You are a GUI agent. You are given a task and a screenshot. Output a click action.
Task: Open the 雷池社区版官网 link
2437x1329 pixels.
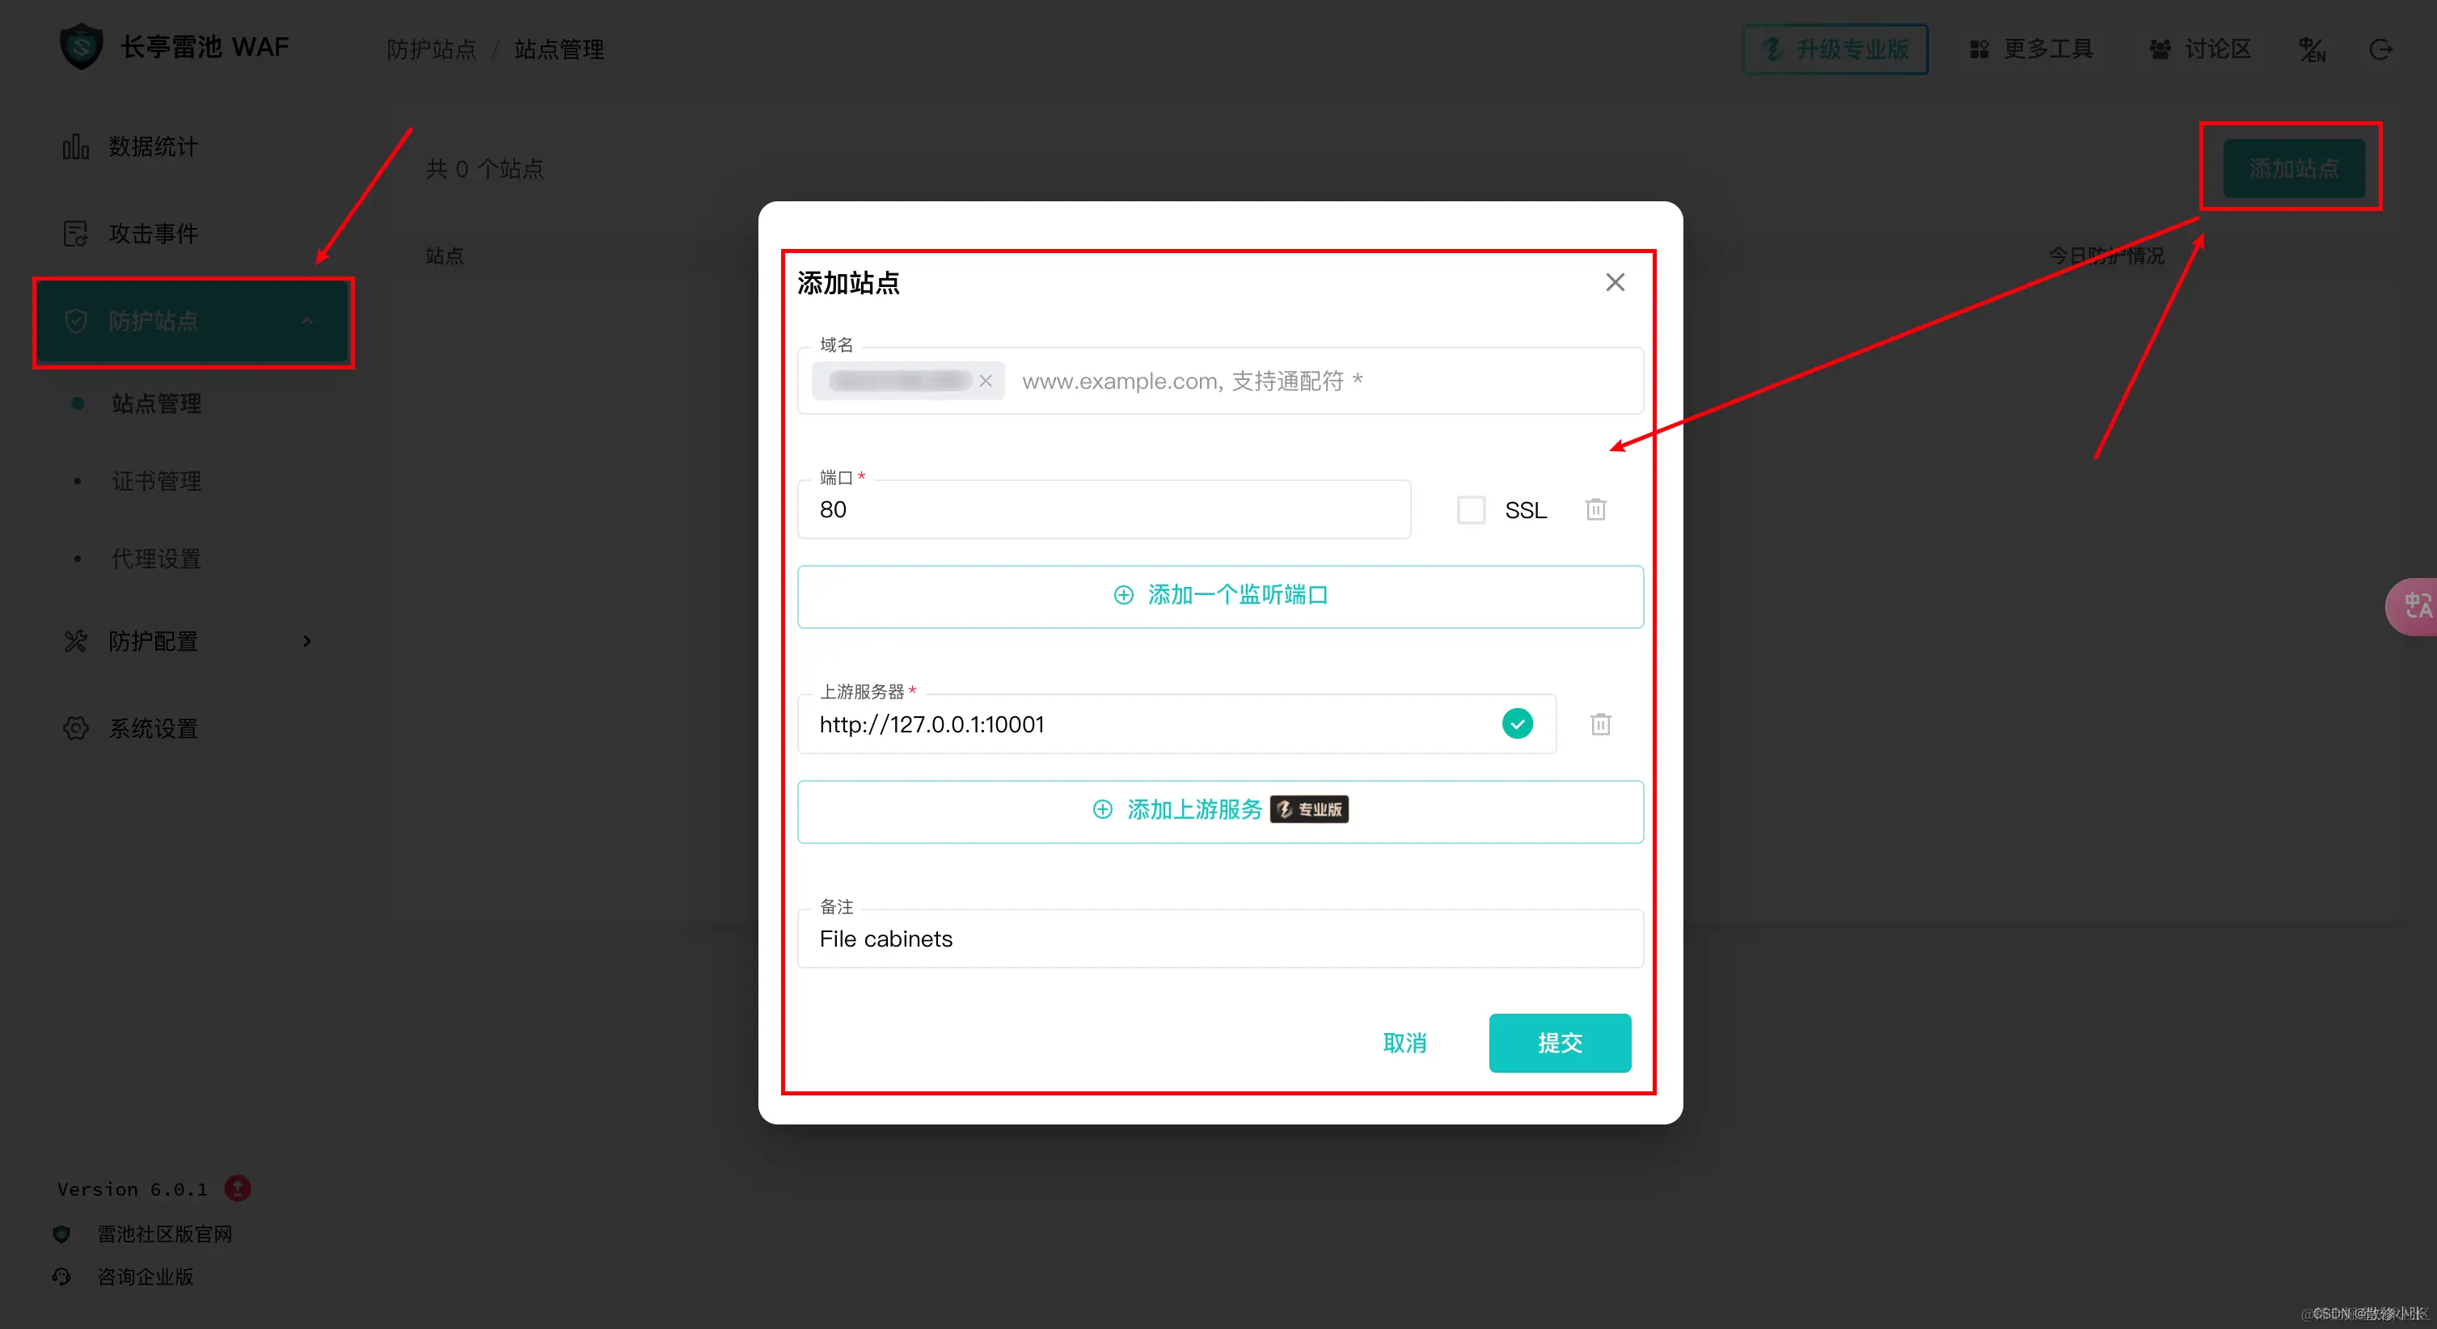click(x=163, y=1234)
